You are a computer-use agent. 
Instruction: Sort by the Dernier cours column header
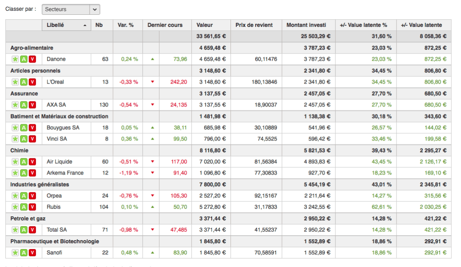pyautogui.click(x=167, y=25)
